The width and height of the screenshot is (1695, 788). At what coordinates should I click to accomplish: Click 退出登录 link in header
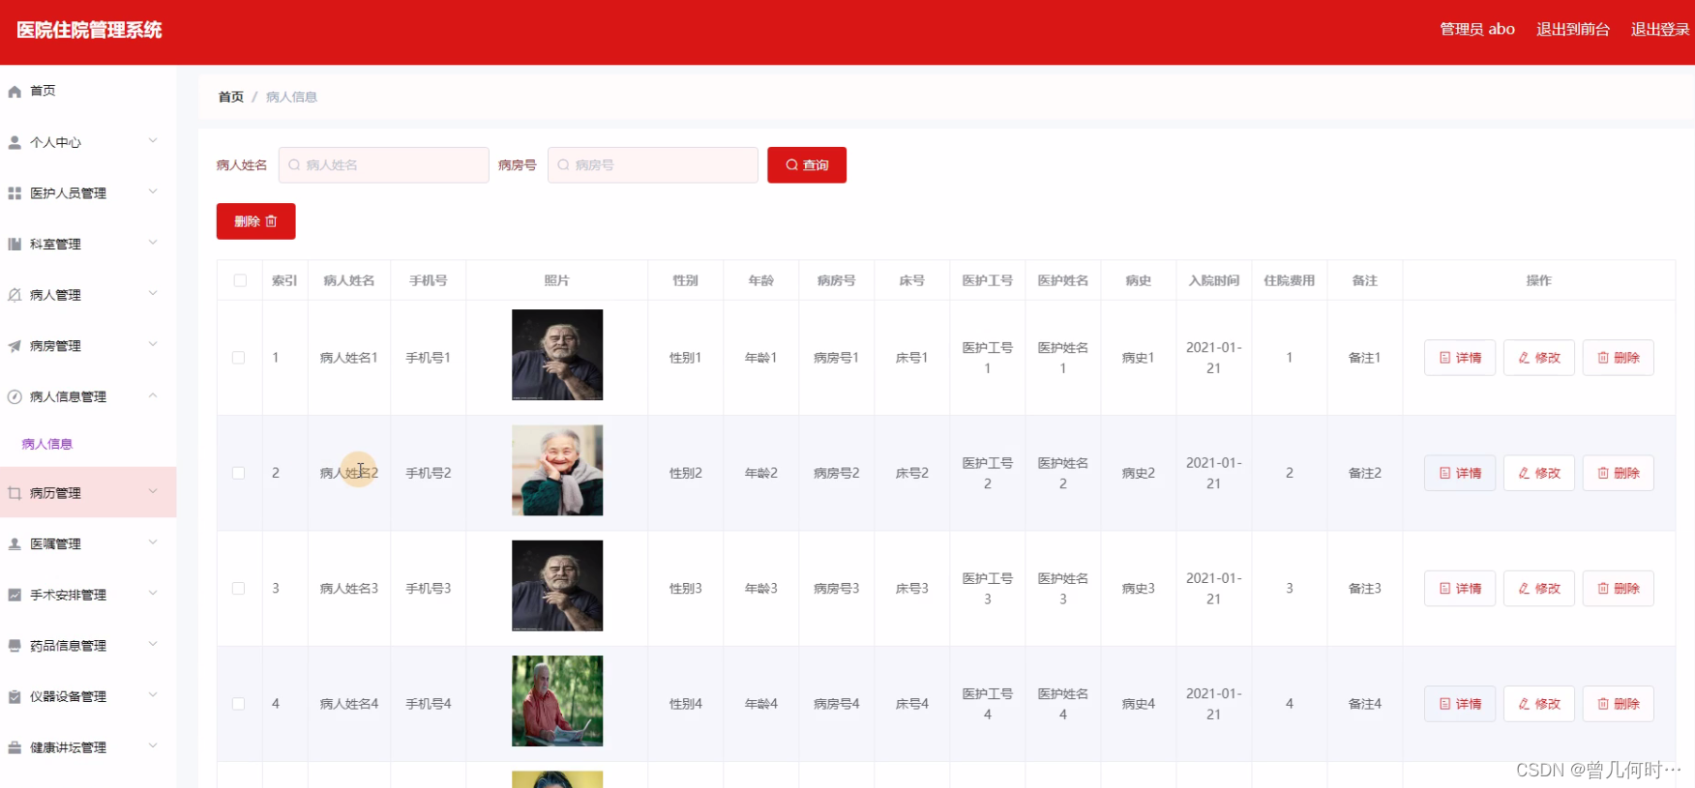(x=1660, y=29)
